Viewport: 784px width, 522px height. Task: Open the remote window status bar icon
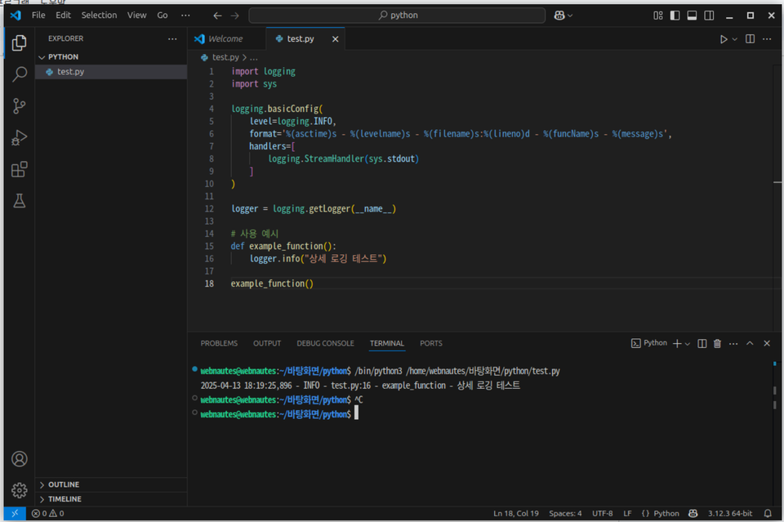pos(15,514)
